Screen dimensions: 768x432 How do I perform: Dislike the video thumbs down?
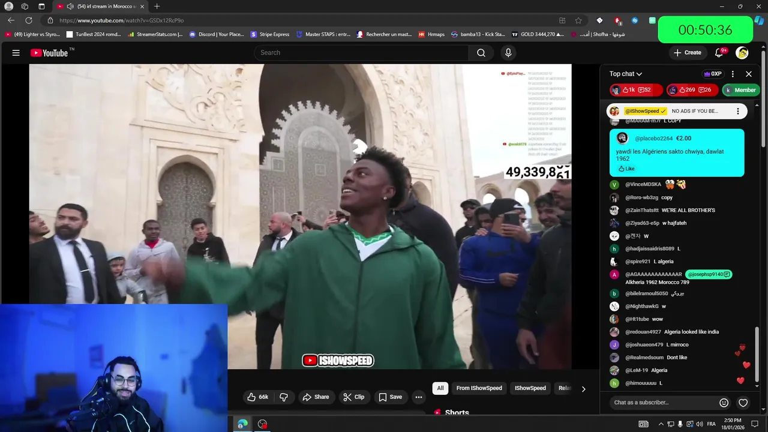click(284, 397)
